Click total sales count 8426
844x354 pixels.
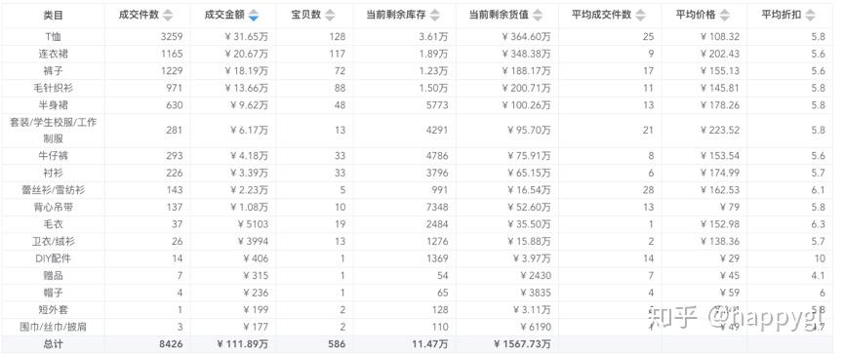click(172, 344)
